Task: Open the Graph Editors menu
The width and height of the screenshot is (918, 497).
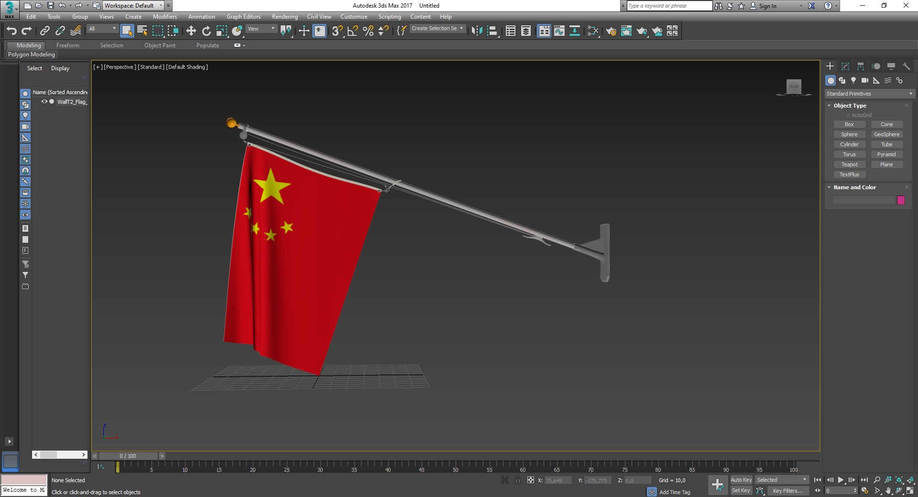Action: point(243,16)
